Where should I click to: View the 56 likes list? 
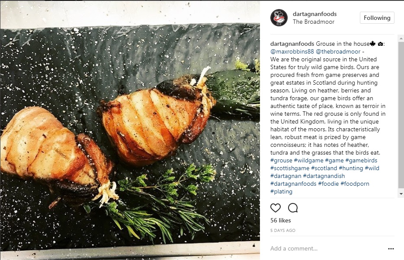click(x=280, y=220)
